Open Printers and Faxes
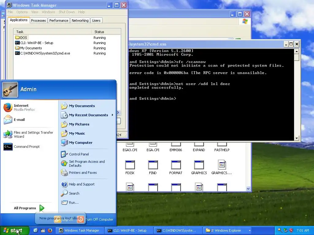The height and width of the screenshot is (235, 314). point(79,173)
